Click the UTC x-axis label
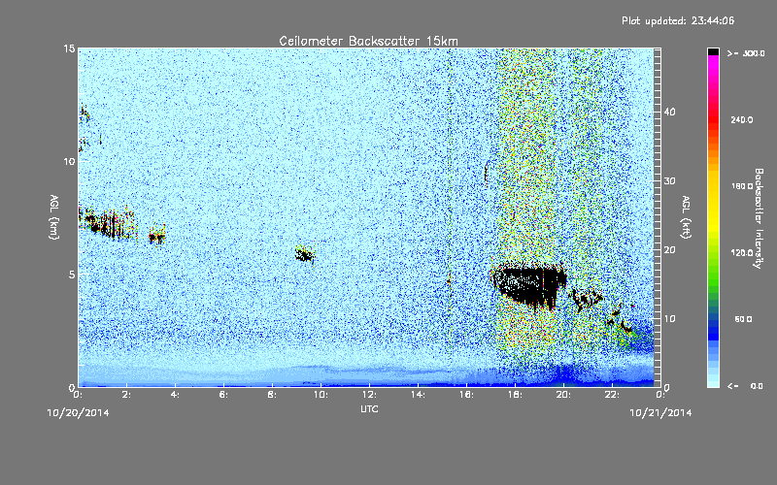 click(369, 408)
